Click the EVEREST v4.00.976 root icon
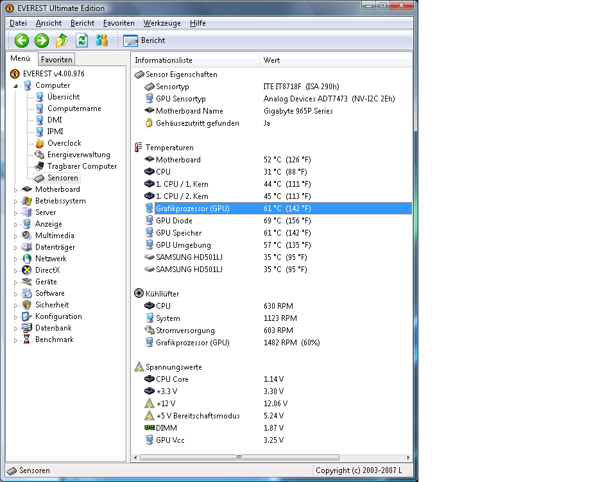The image size is (616, 482). tap(15, 74)
